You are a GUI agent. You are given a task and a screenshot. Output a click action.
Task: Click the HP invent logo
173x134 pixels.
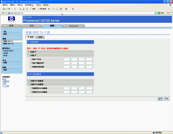[x=11, y=19]
